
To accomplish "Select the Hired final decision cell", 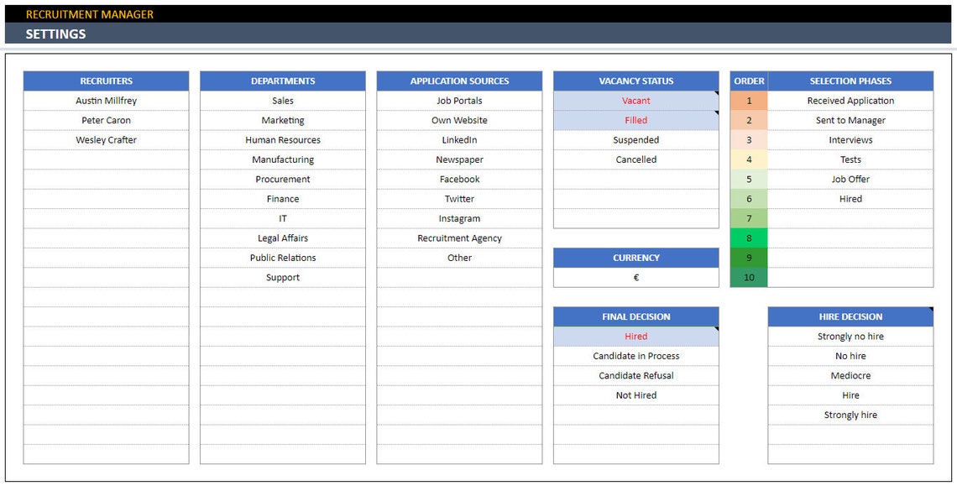I will [x=636, y=336].
